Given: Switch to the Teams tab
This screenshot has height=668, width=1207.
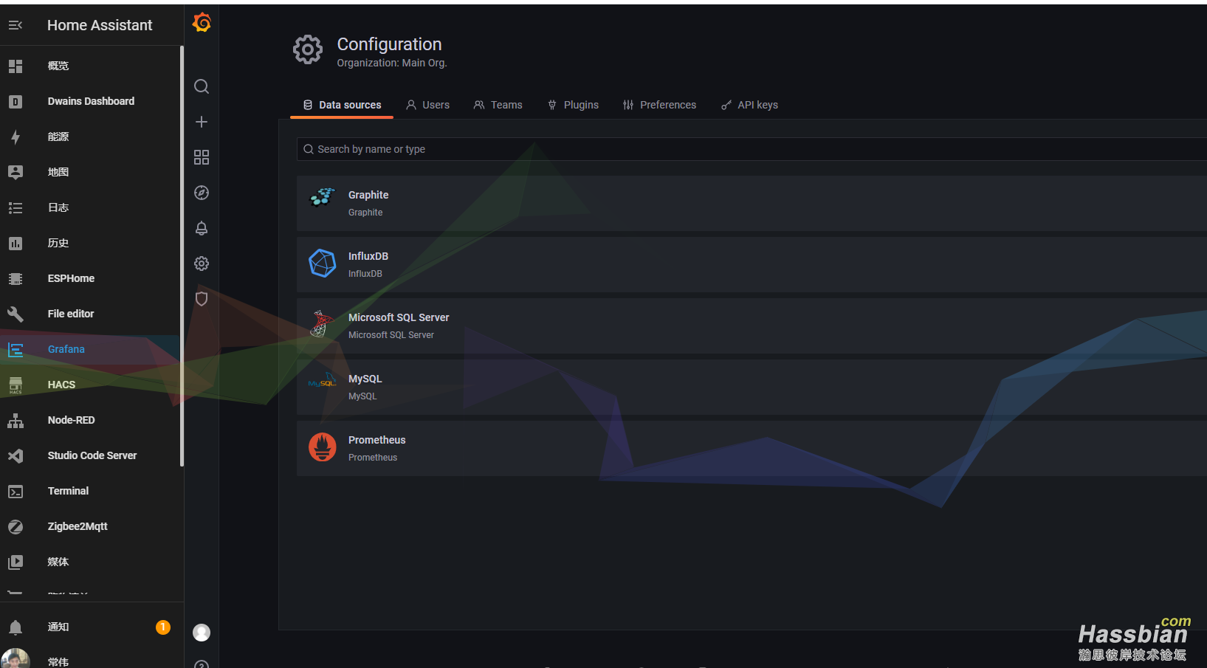Looking at the screenshot, I should pyautogui.click(x=498, y=105).
